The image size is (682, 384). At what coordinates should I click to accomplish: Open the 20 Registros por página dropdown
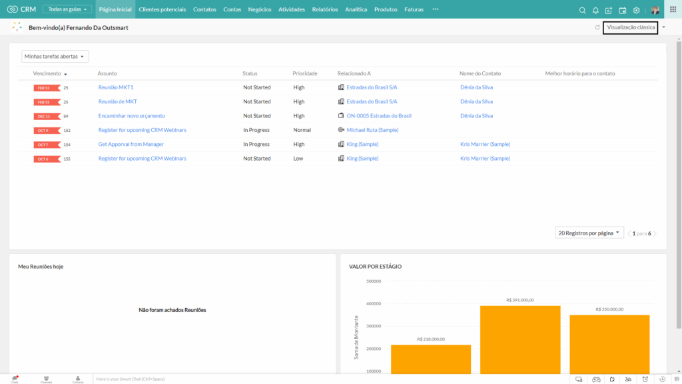(589, 233)
